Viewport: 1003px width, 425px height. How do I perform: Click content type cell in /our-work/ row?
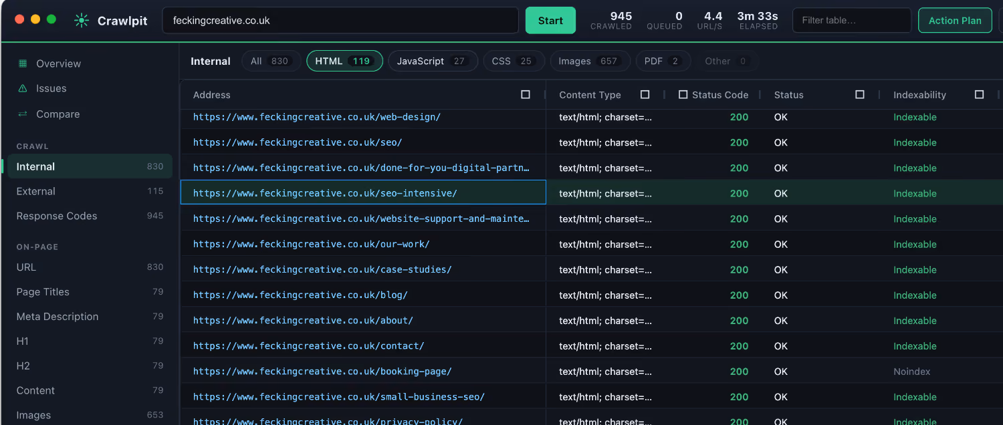pos(605,245)
